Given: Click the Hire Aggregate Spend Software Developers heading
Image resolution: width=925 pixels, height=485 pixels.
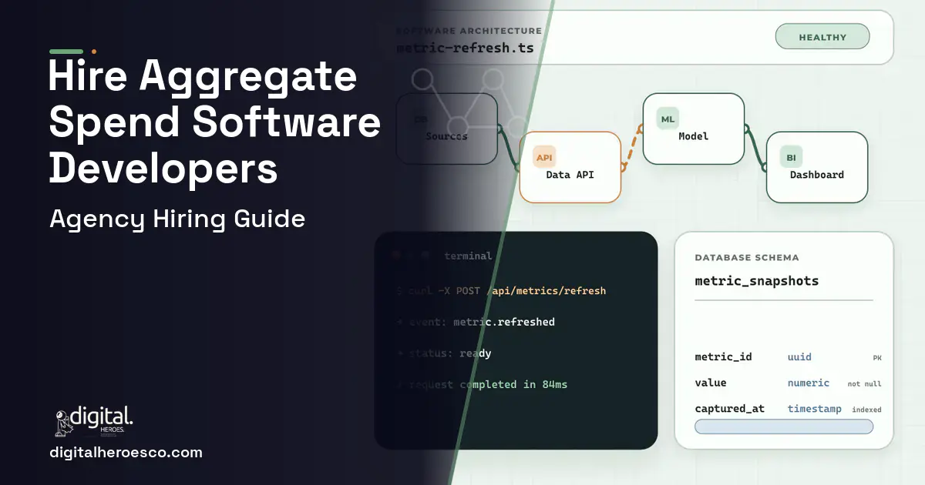Looking at the screenshot, I should pyautogui.click(x=214, y=123).
